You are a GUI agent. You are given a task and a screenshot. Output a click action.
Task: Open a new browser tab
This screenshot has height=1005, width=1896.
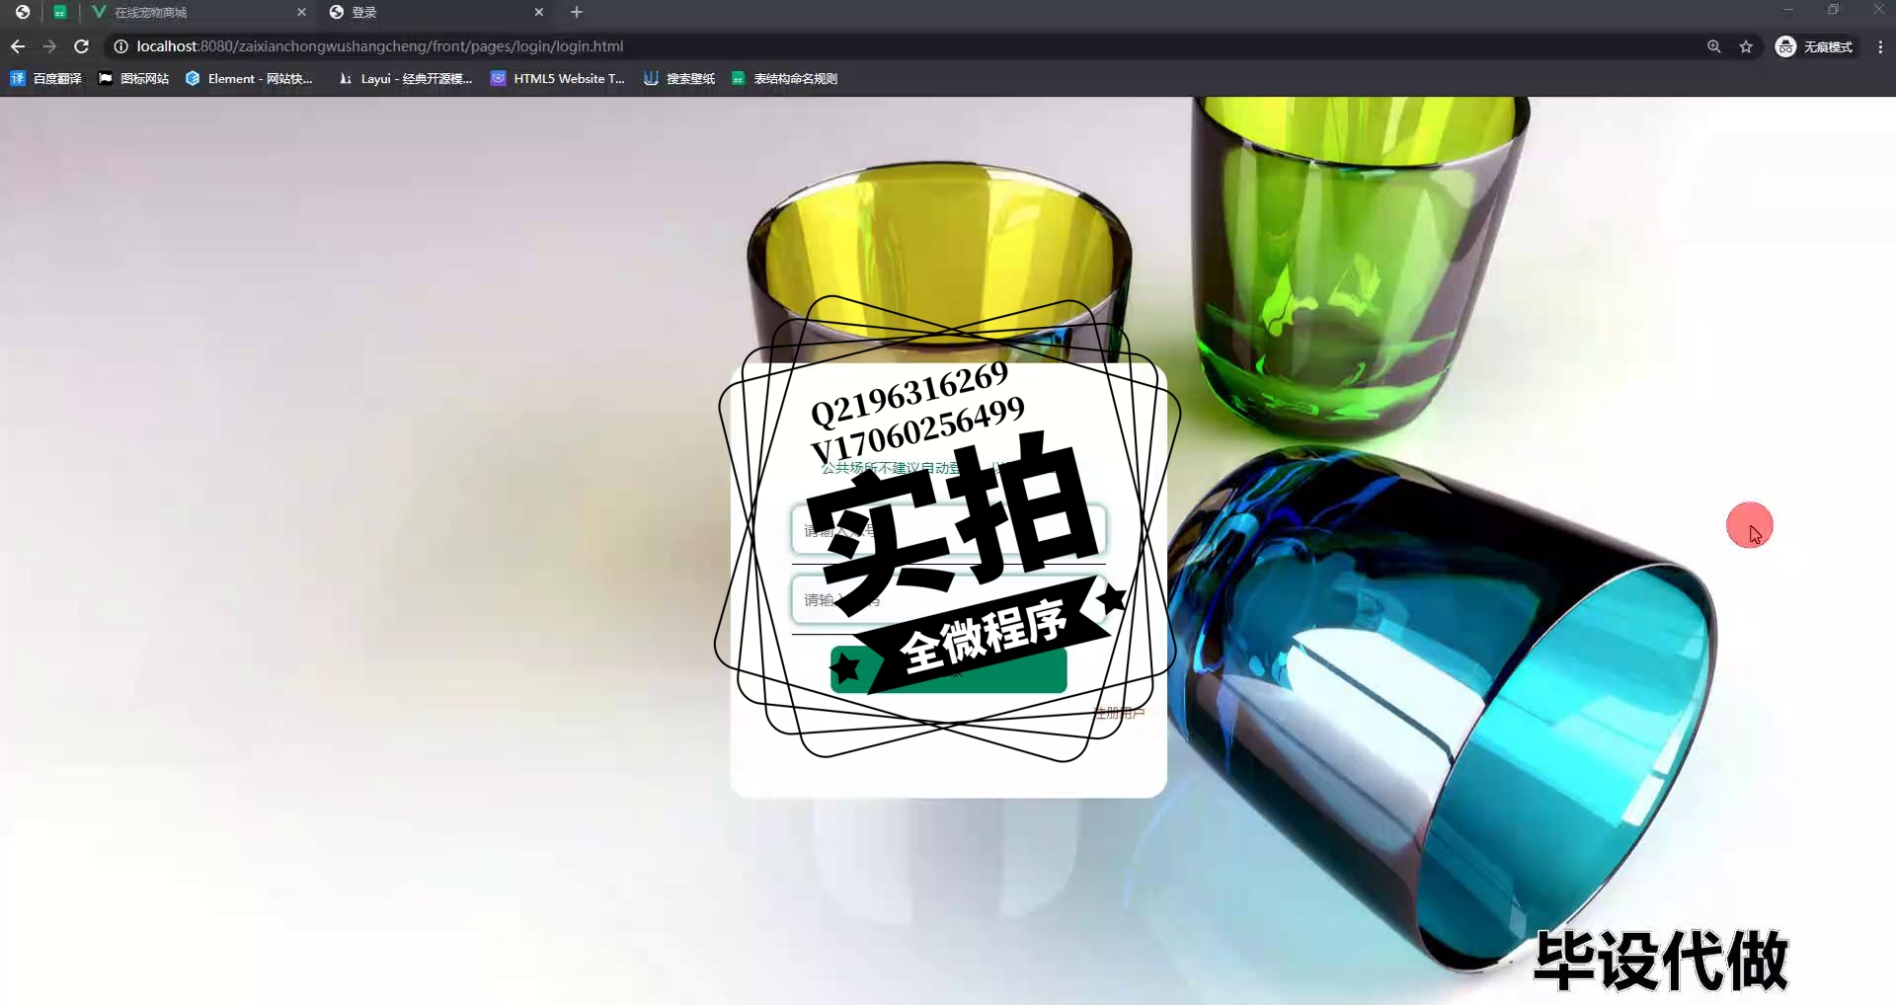tap(577, 12)
